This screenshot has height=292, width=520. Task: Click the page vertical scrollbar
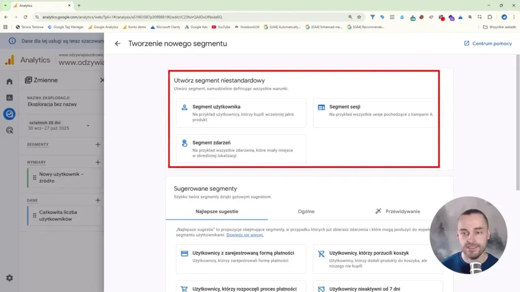(x=517, y=123)
